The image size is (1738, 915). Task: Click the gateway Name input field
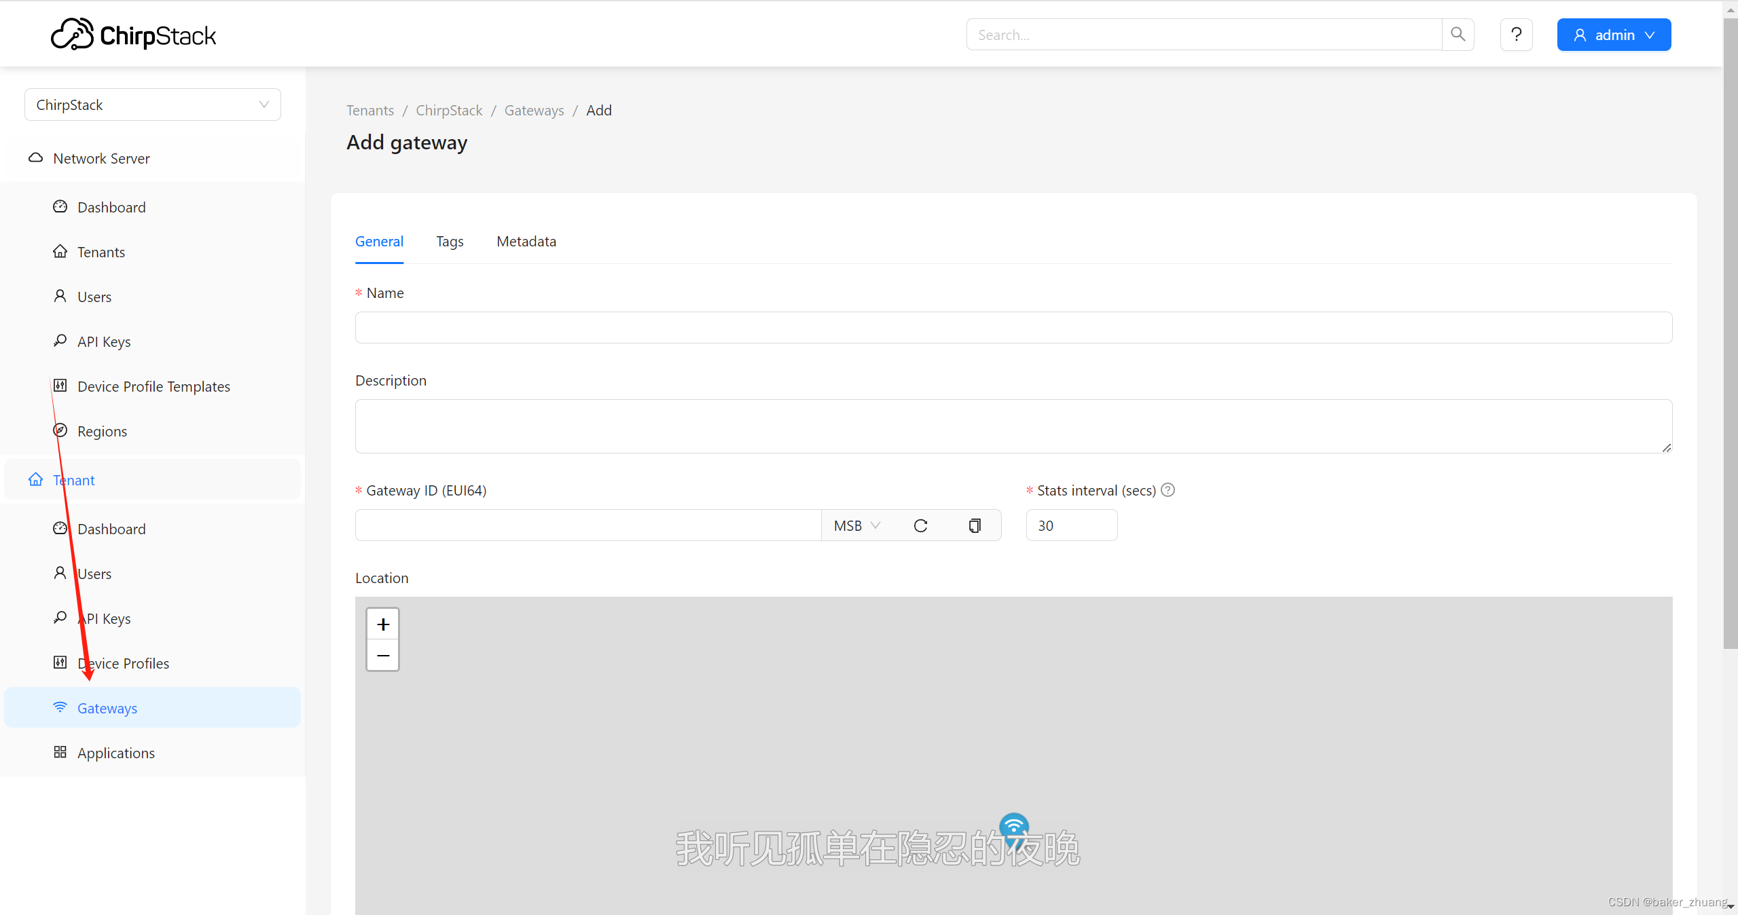[1013, 327]
